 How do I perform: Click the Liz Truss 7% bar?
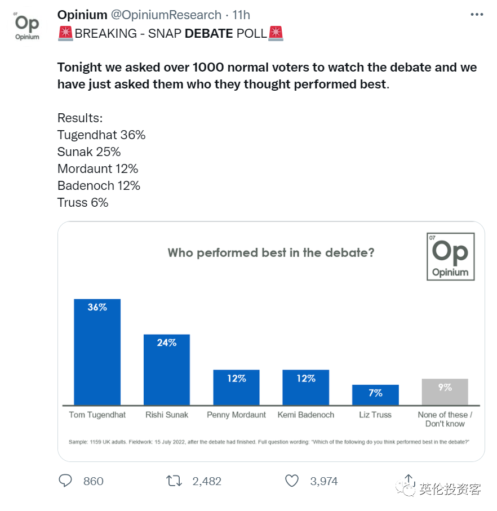375,395
